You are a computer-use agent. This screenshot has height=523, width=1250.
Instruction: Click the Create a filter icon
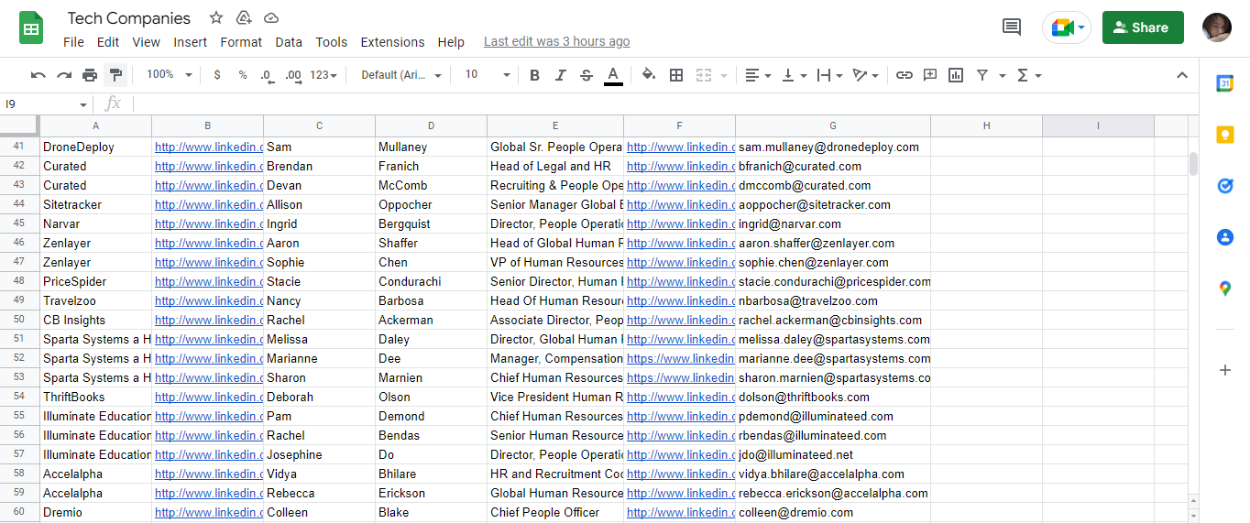tap(982, 75)
